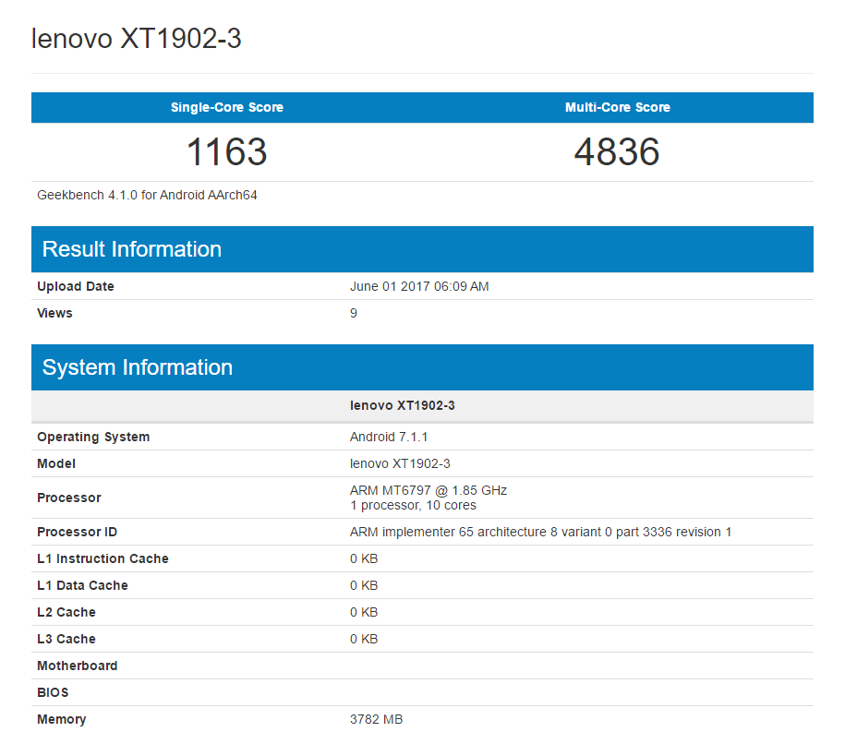Click the multi-core score value 4836
The width and height of the screenshot is (845, 744).
click(617, 151)
